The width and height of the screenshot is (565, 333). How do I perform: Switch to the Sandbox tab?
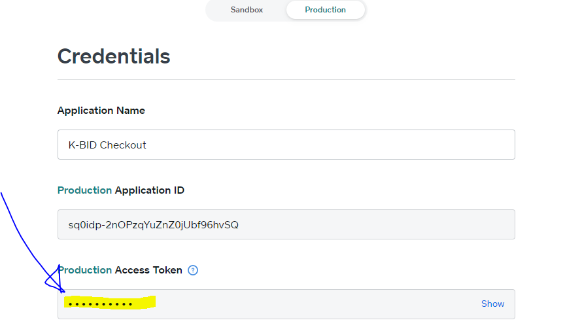pos(247,10)
